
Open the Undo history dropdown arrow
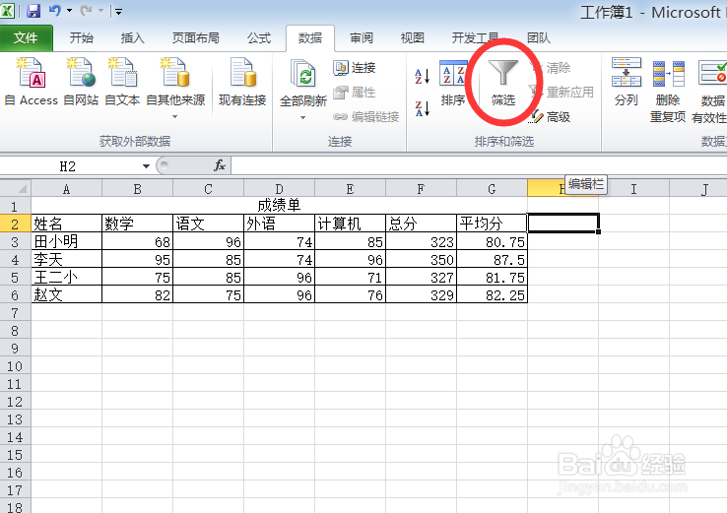pos(70,11)
